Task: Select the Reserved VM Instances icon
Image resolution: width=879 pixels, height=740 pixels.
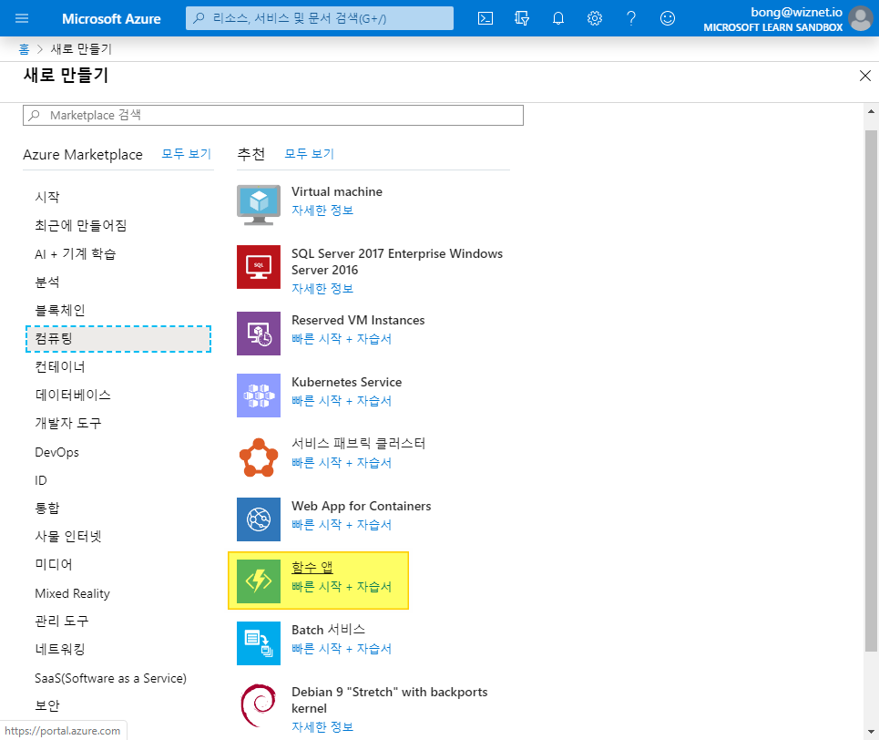Action: pyautogui.click(x=259, y=334)
